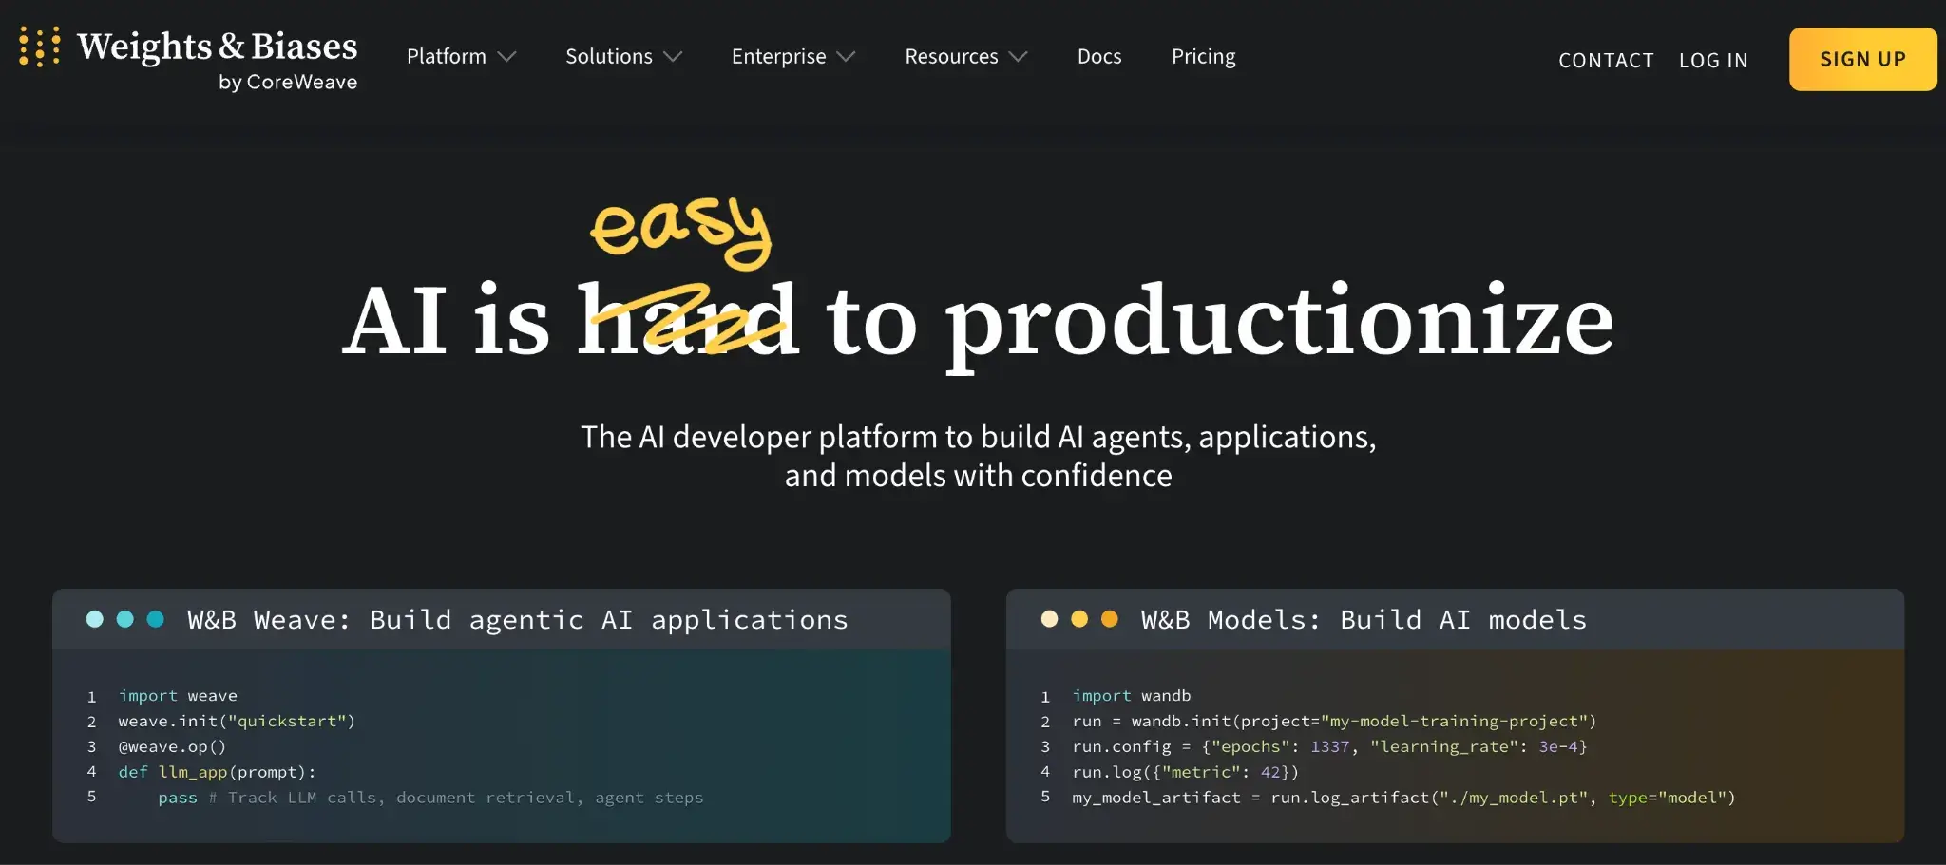The height and width of the screenshot is (865, 1946).
Task: Open the Docs navigation item
Action: (1099, 57)
